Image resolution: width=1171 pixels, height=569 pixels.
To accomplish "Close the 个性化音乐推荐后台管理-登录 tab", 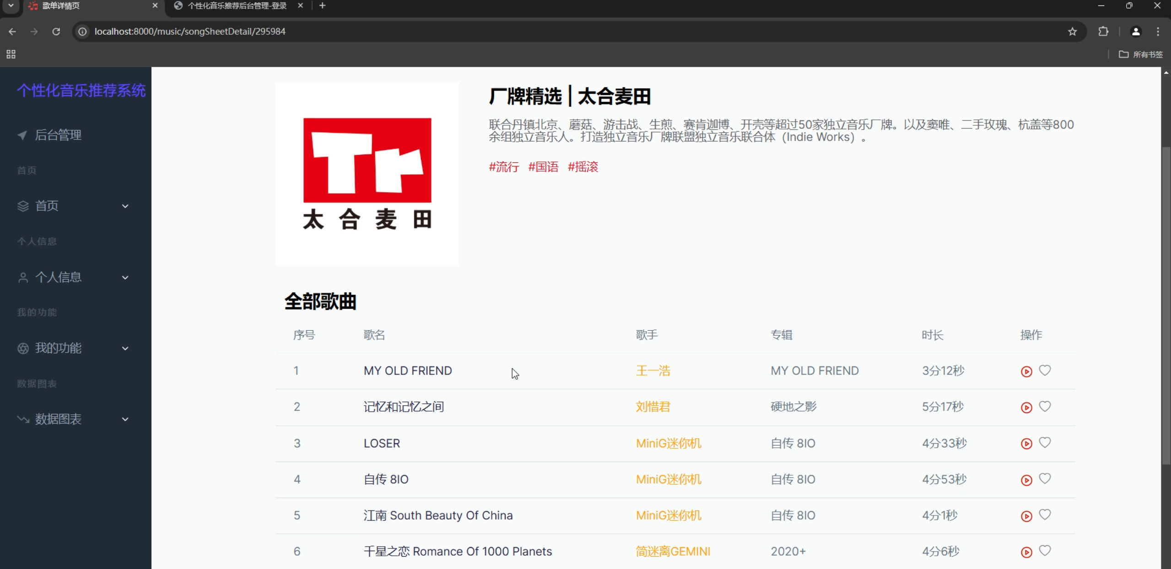I will pyautogui.click(x=300, y=5).
